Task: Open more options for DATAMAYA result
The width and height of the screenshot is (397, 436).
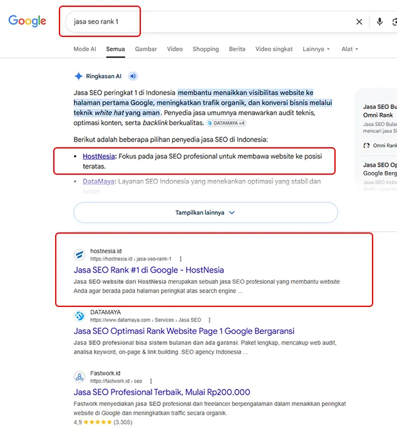Action: coord(210,320)
